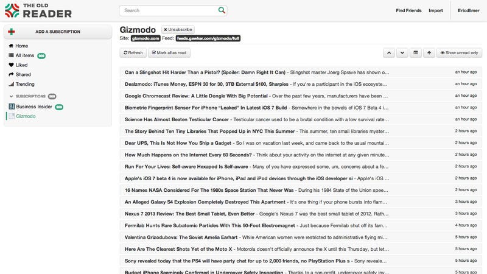Open Apple's iOS 7 beta 4 article
Viewport: 487px width, 274px height.
coord(301,178)
